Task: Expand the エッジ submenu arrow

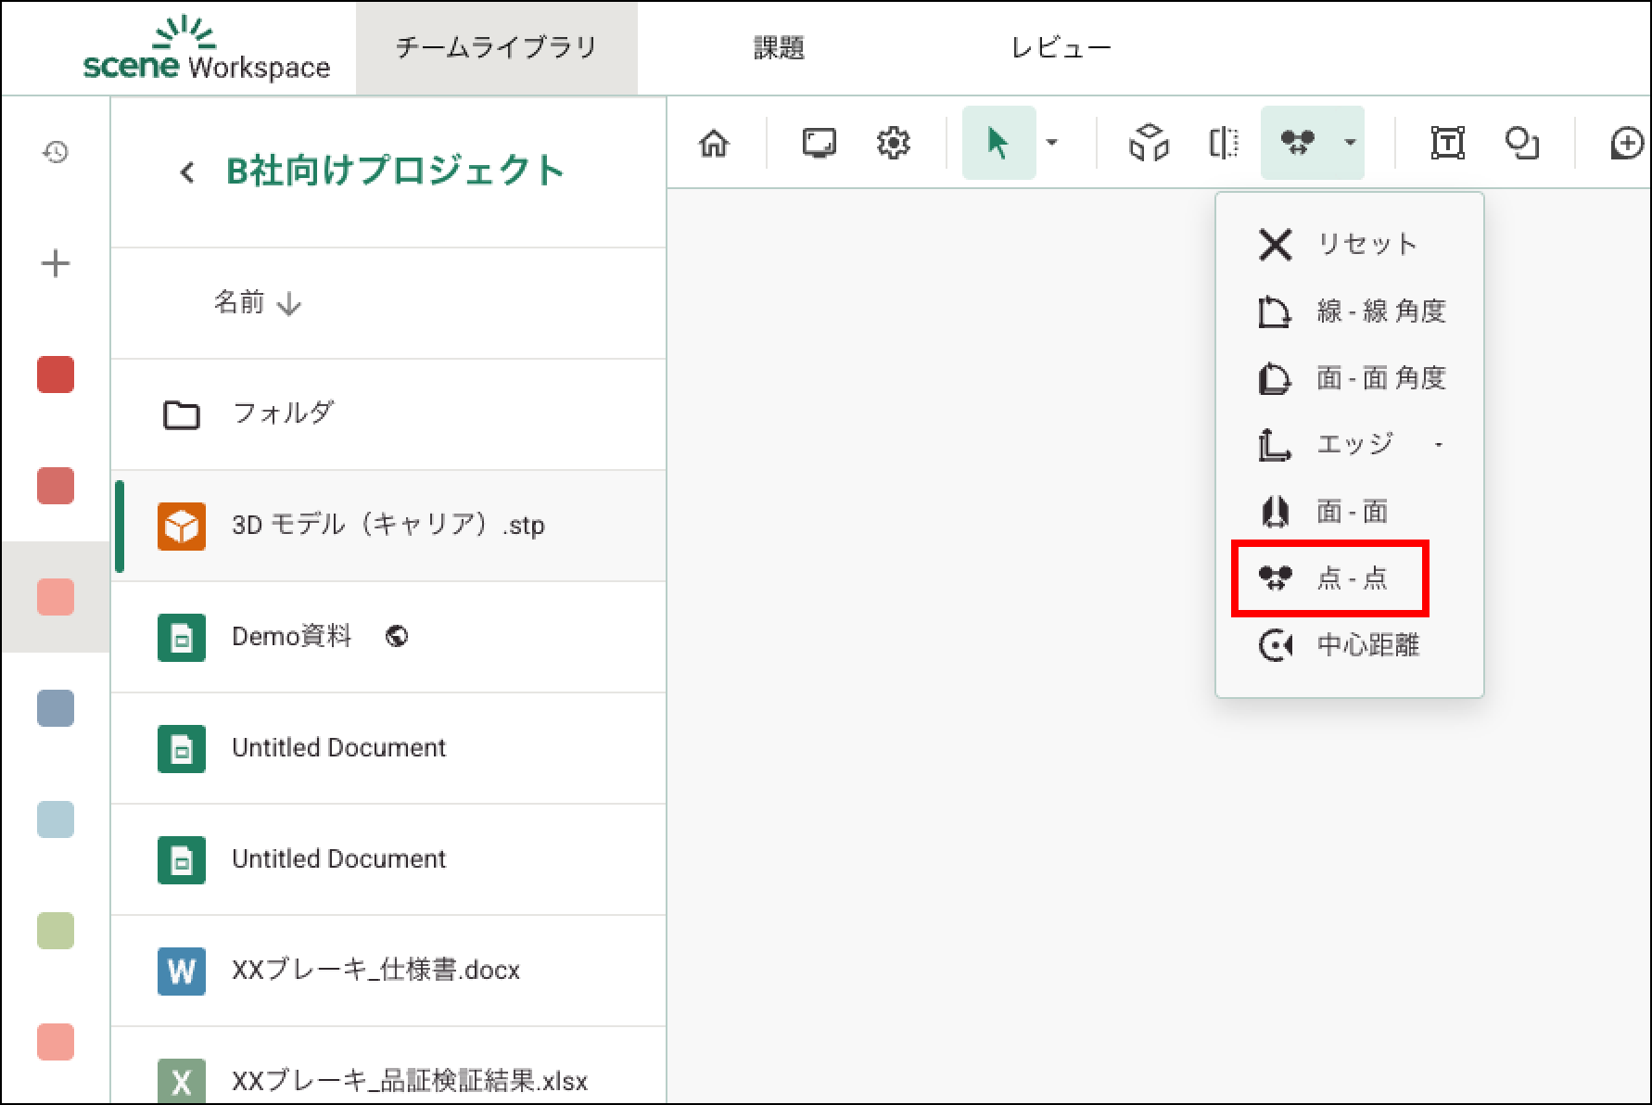Action: pos(1439,445)
